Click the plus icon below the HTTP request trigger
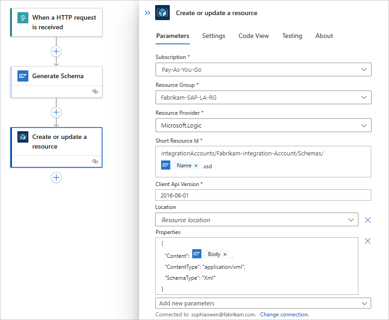 [56, 51]
